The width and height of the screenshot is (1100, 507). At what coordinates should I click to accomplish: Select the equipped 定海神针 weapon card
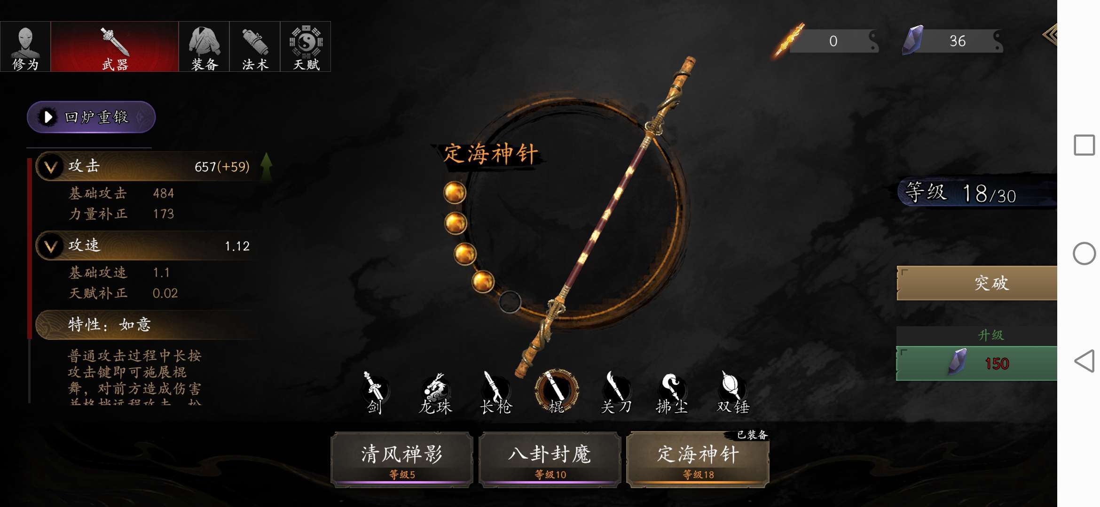698,460
